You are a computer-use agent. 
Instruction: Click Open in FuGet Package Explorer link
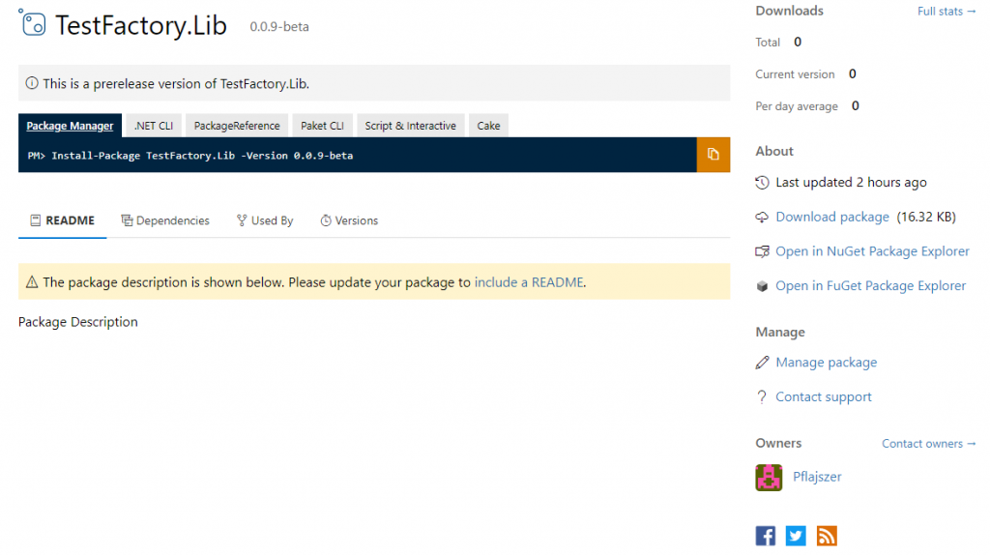pyautogui.click(x=871, y=286)
